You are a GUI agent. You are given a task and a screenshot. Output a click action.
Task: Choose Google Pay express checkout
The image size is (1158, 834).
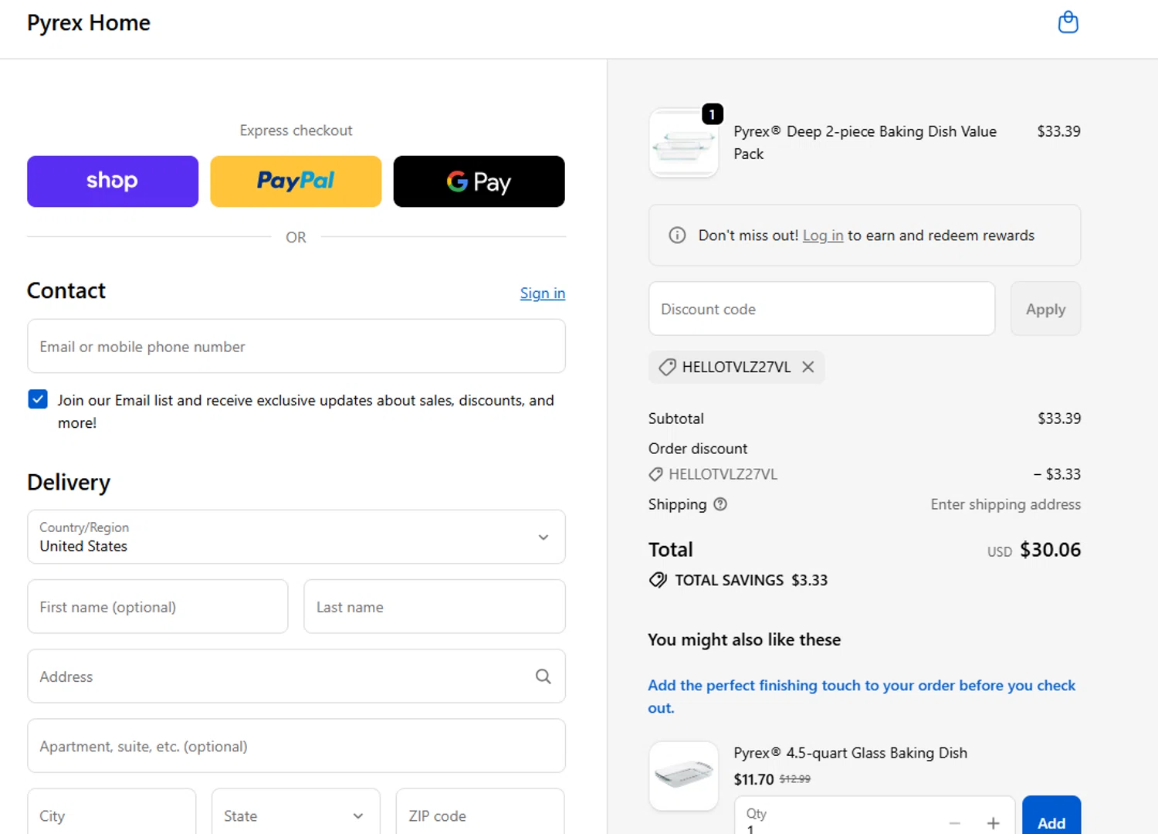479,181
